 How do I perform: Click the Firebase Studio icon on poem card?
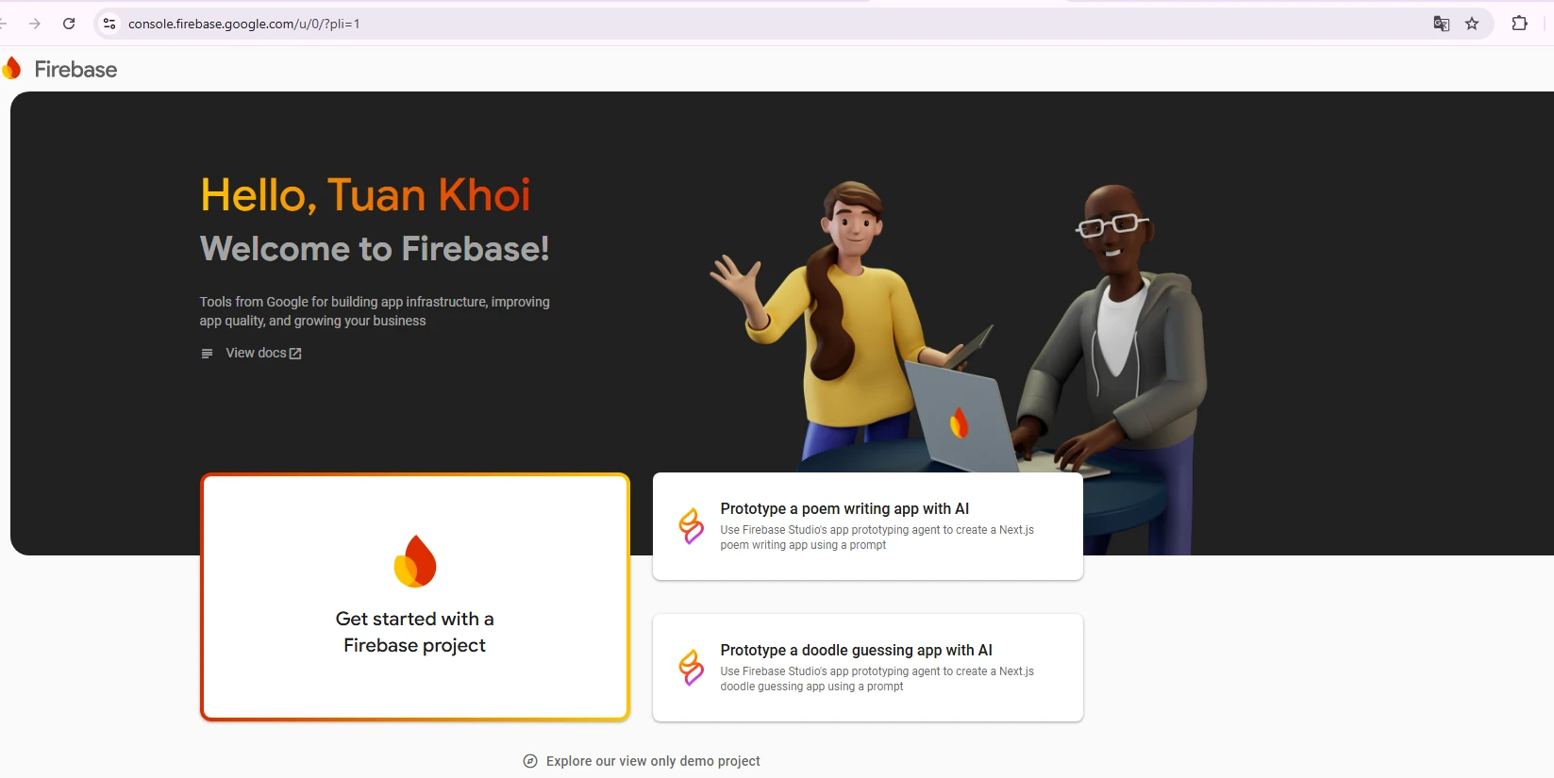coord(692,526)
